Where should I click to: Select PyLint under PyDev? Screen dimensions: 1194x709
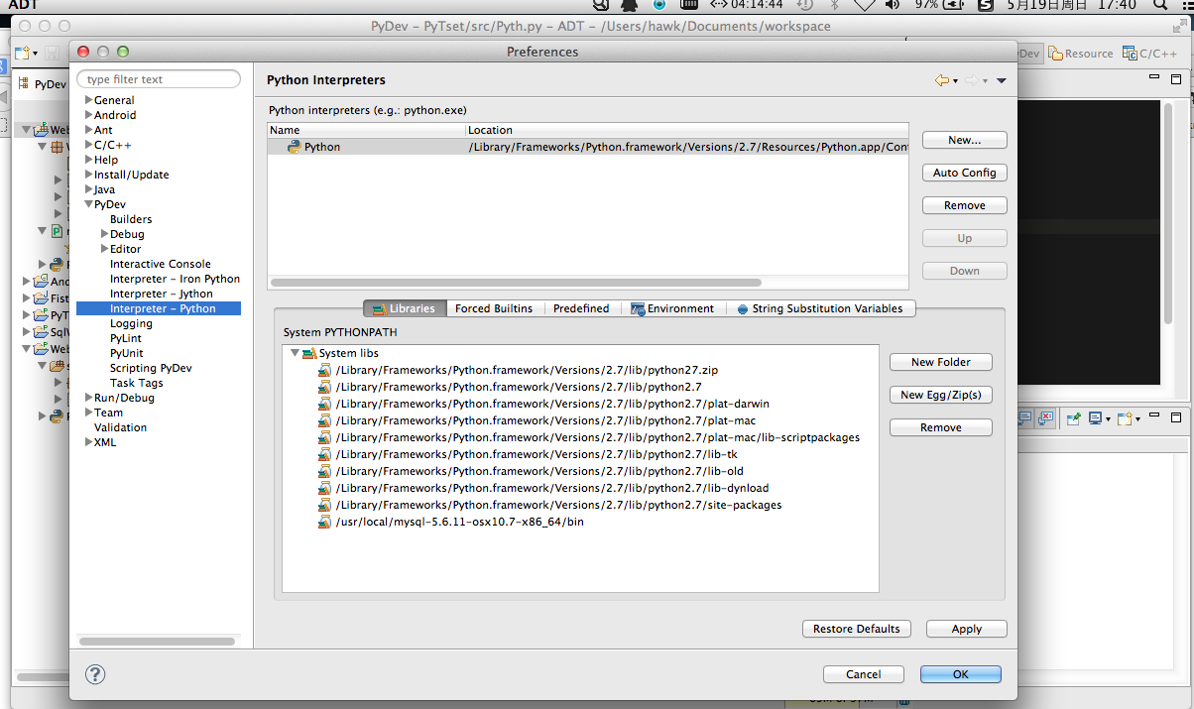pos(126,338)
